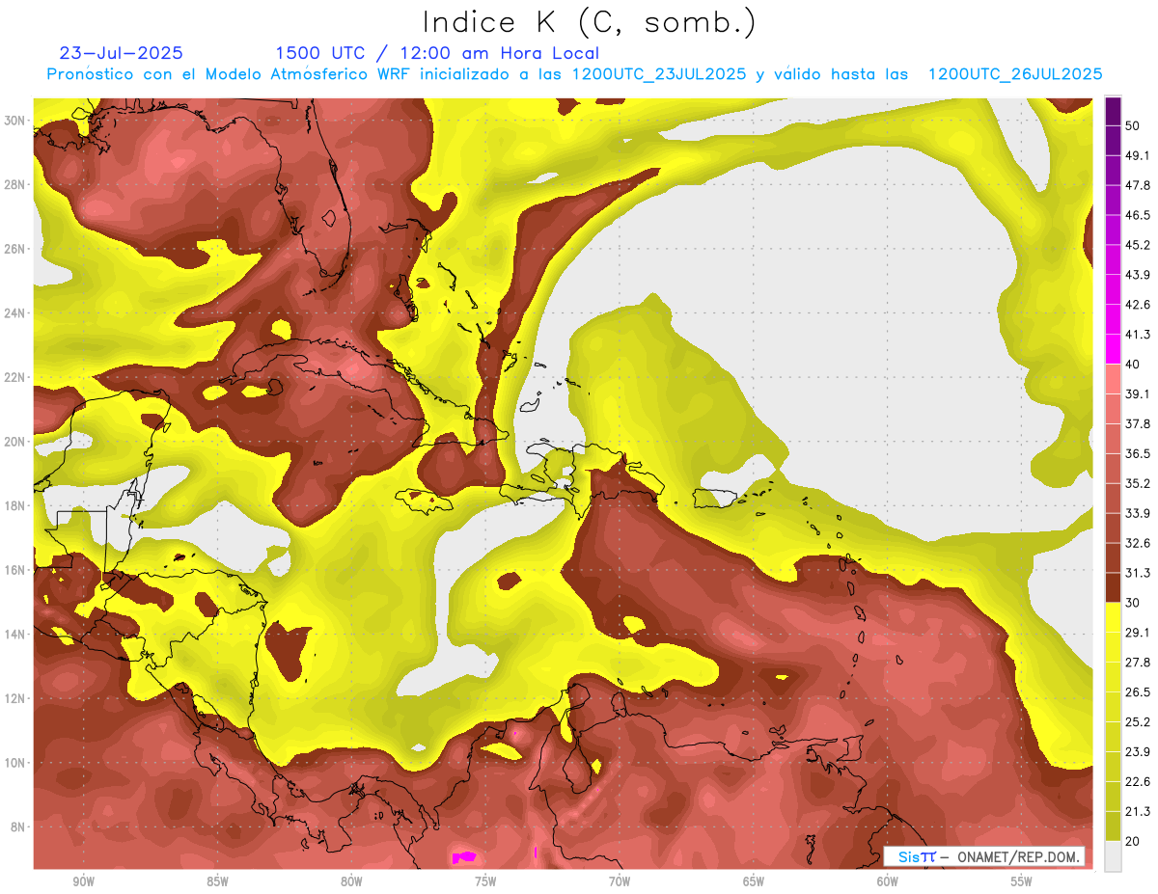Click the "8N" latitude label
Image resolution: width=1158 pixels, height=894 pixels.
pos(18,826)
